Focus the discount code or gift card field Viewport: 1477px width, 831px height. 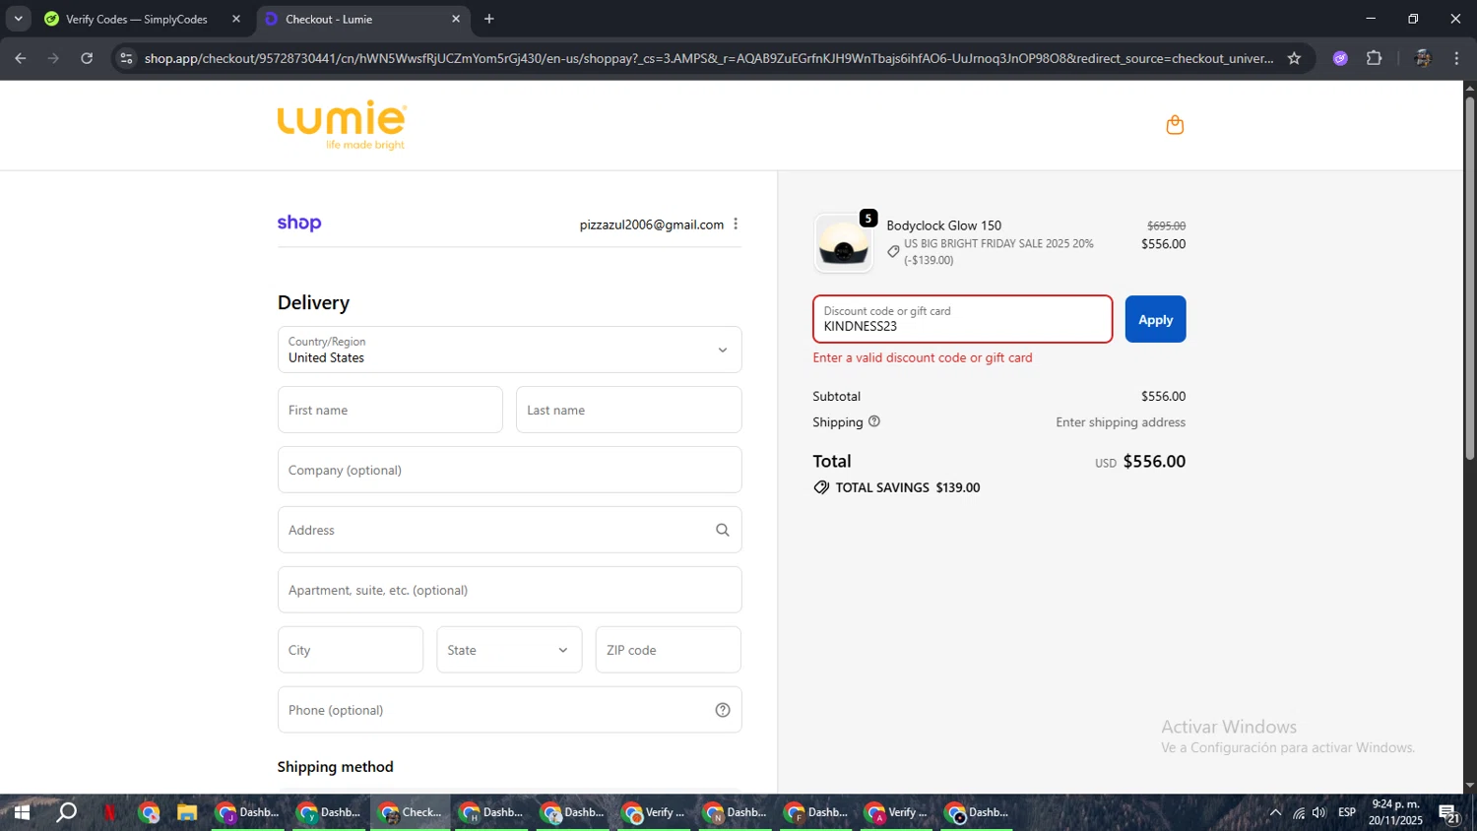pos(962,319)
